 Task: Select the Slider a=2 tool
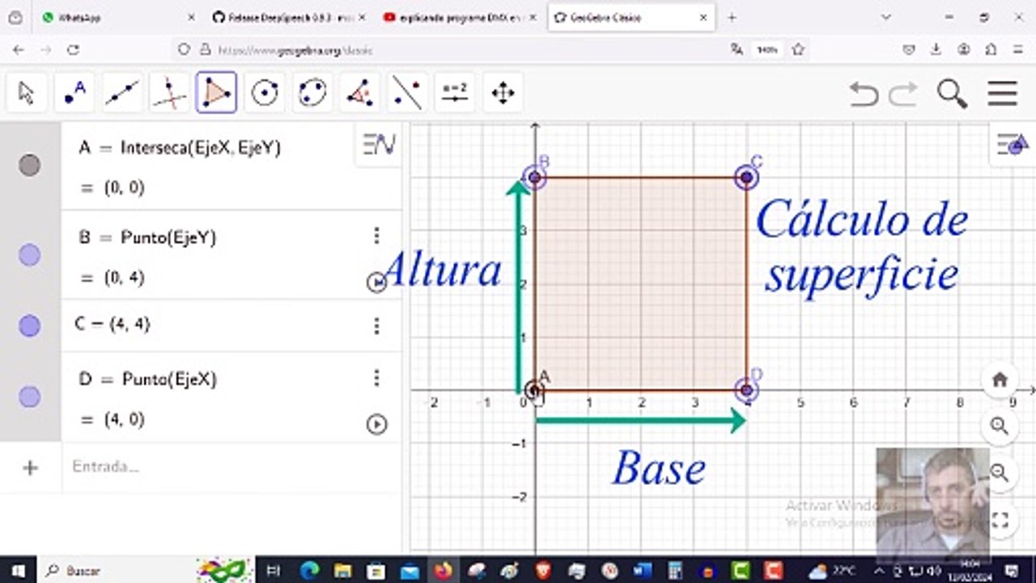(455, 93)
